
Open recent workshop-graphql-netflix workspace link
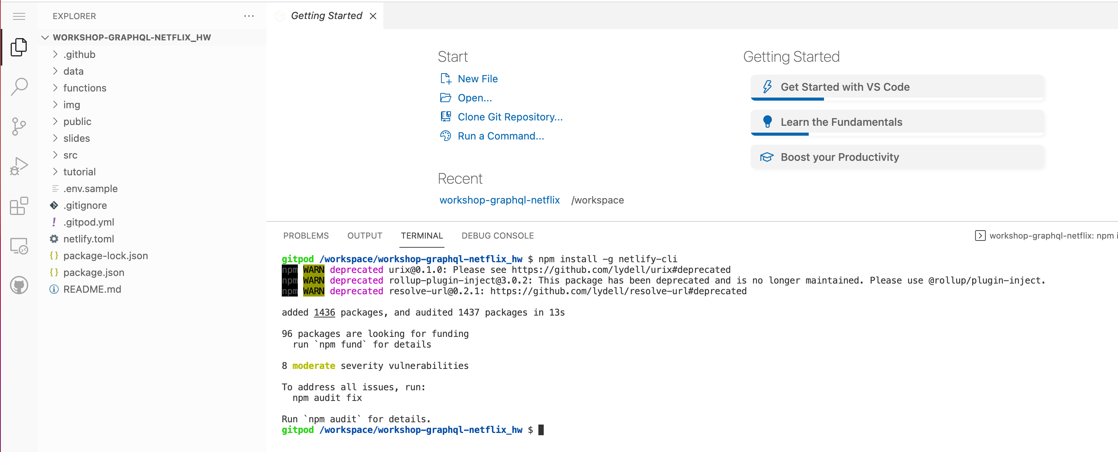coord(499,200)
